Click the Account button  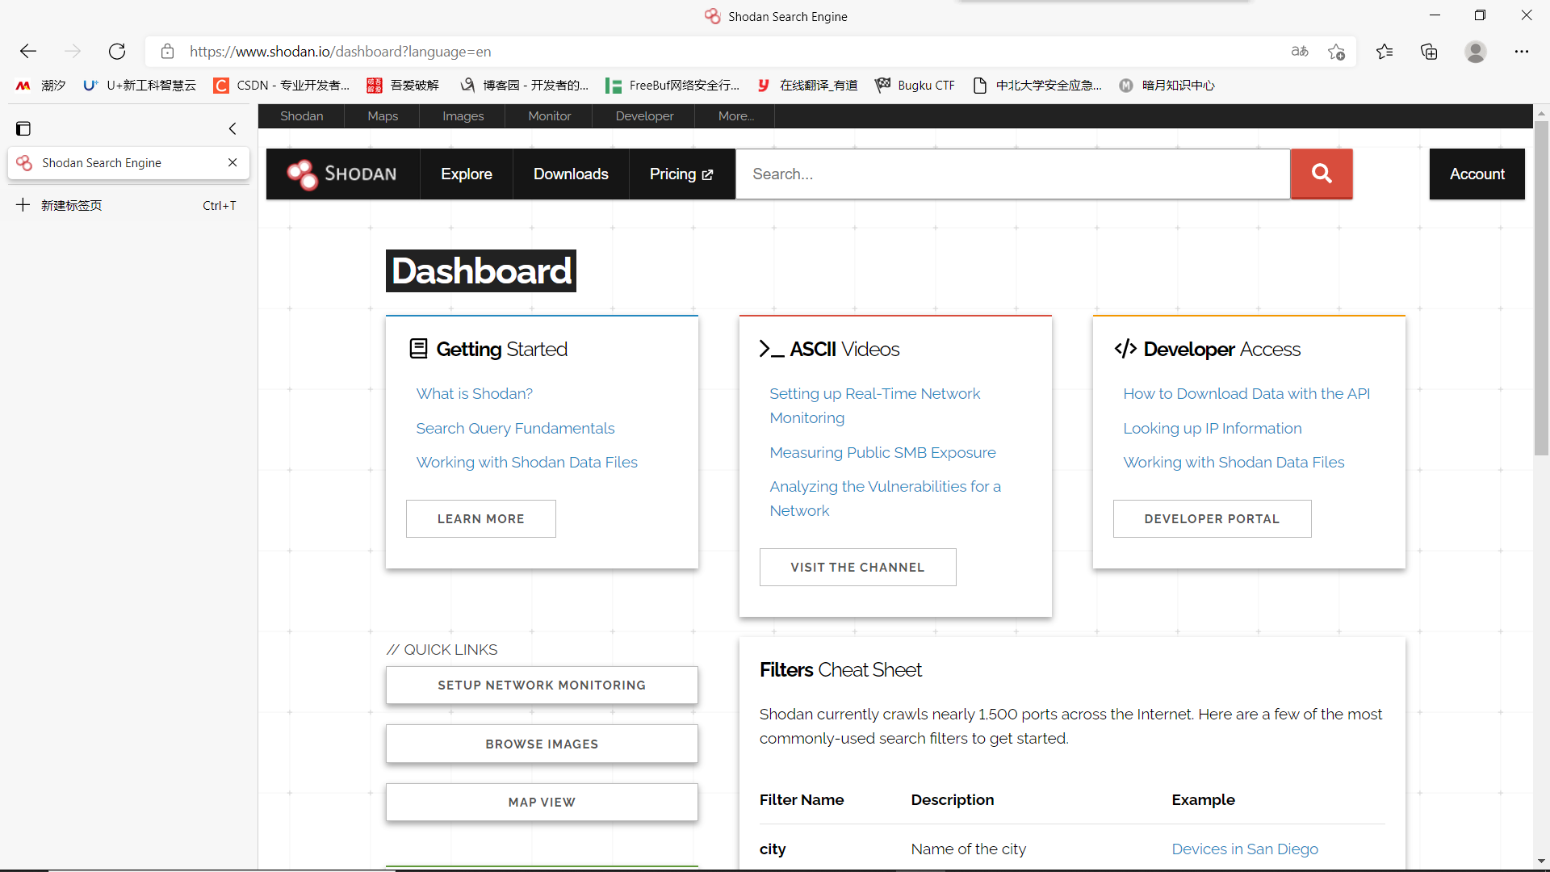click(x=1477, y=174)
